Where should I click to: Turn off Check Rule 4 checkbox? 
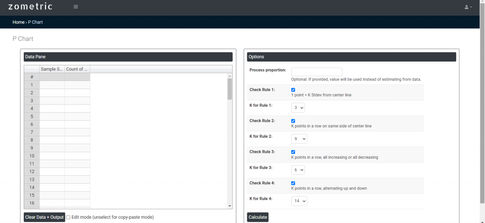pyautogui.click(x=293, y=183)
